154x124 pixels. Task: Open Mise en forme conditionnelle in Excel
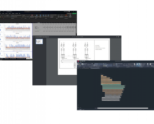point(32,16)
